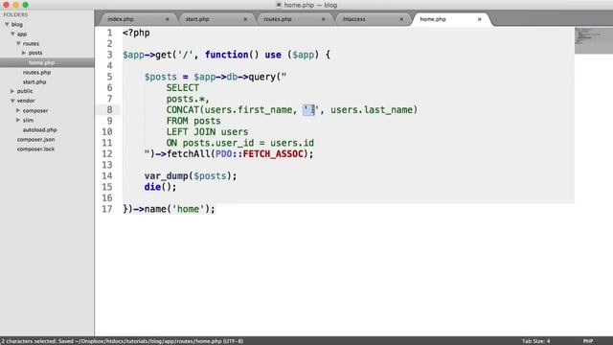Image resolution: width=613 pixels, height=345 pixels.
Task: Expand the slim folder
Action: [x=18, y=120]
